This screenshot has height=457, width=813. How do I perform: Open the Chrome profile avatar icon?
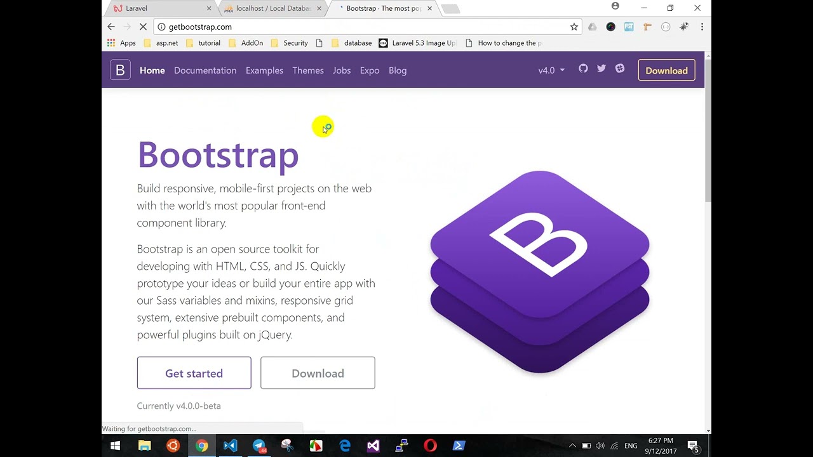pyautogui.click(x=615, y=6)
